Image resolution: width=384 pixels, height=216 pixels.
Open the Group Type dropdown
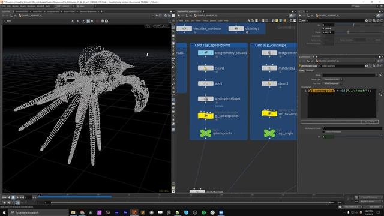[332, 79]
